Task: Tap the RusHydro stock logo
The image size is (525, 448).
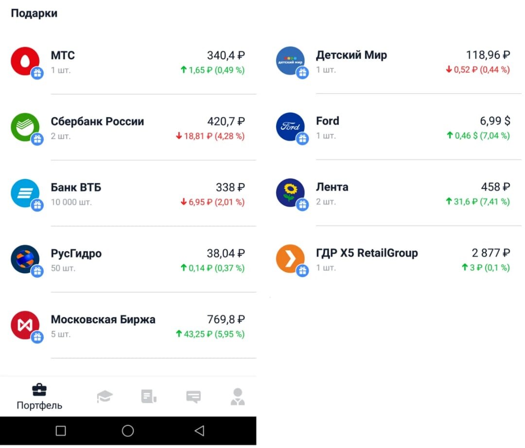Action: [x=25, y=259]
